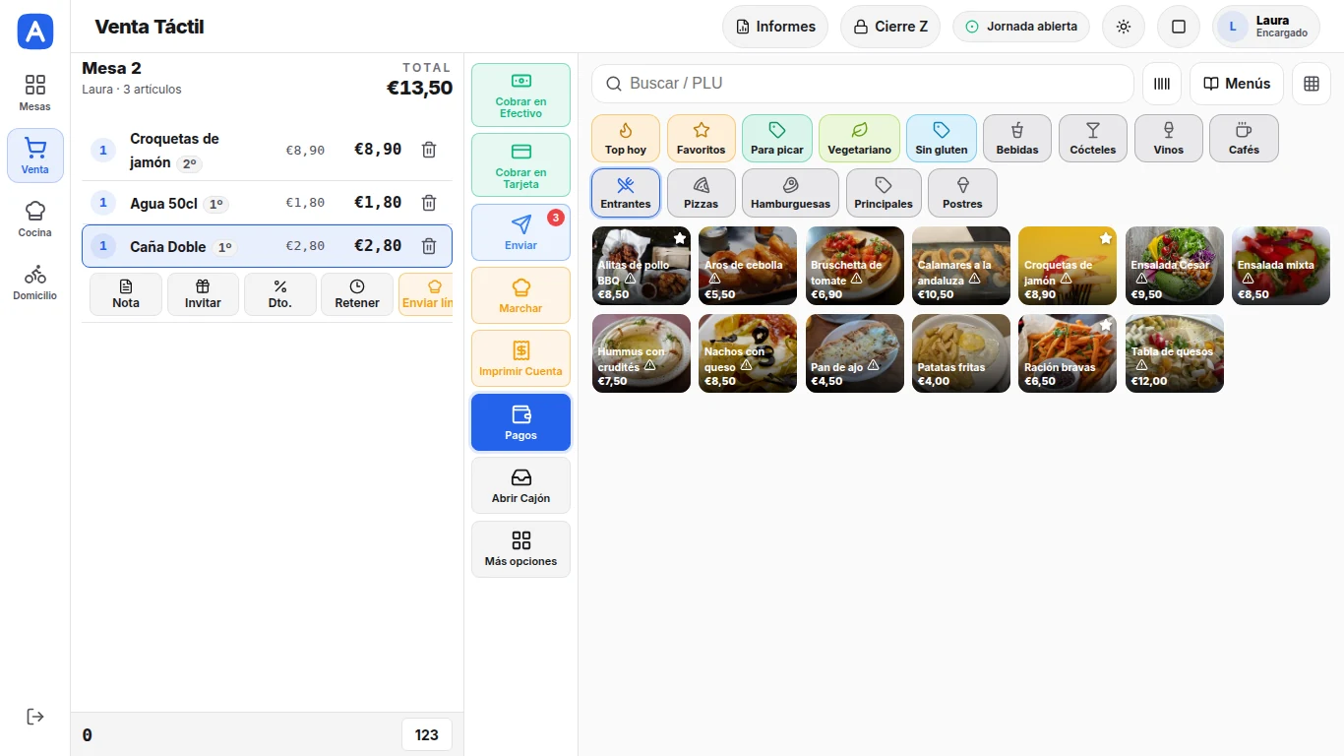
Task: Open the Menús list
Action: [1237, 84]
